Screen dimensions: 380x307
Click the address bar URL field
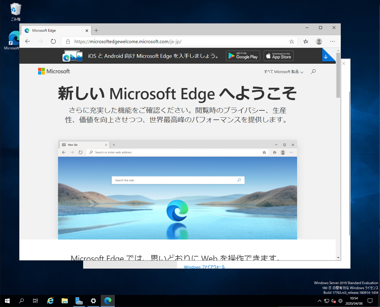click(x=179, y=41)
